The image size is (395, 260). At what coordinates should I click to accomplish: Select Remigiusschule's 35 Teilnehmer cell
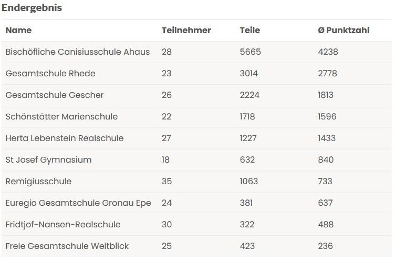[x=167, y=182]
